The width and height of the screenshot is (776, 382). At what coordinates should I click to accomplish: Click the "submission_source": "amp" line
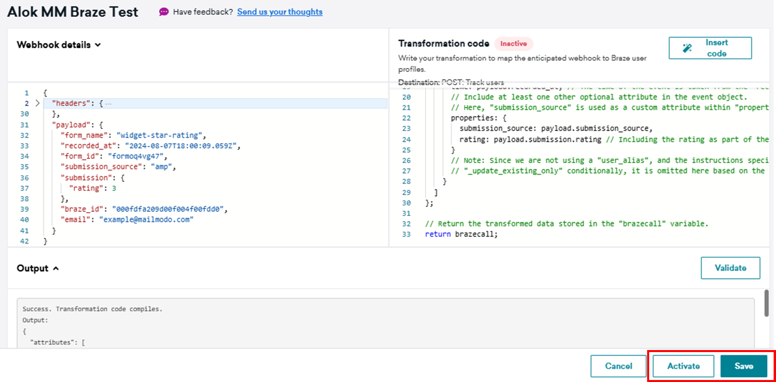pos(118,167)
